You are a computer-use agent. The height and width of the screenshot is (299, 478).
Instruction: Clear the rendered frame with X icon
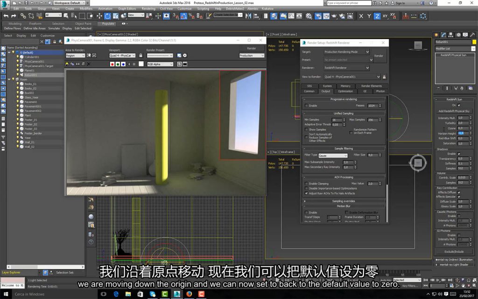[88, 64]
